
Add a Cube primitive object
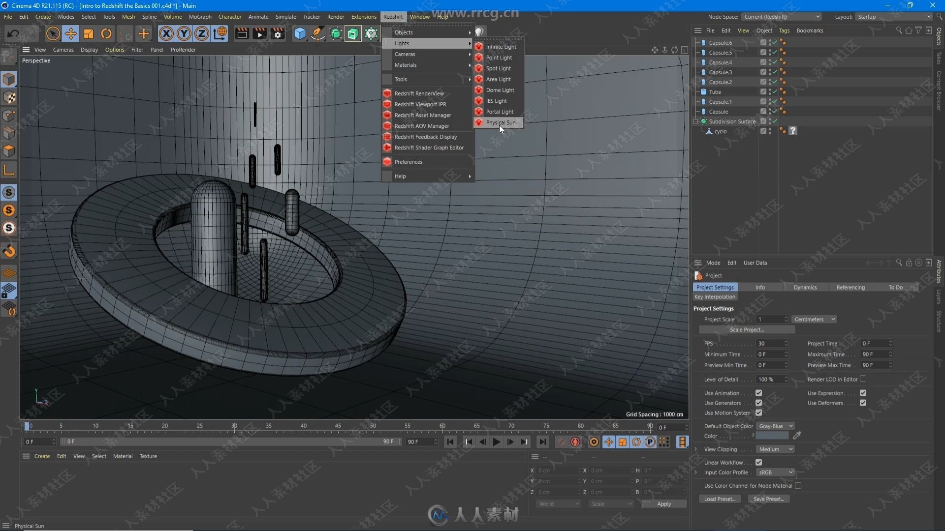[300, 33]
